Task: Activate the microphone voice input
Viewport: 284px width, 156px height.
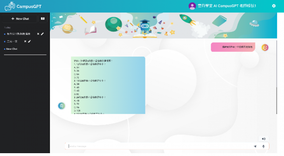Action: 264,146
